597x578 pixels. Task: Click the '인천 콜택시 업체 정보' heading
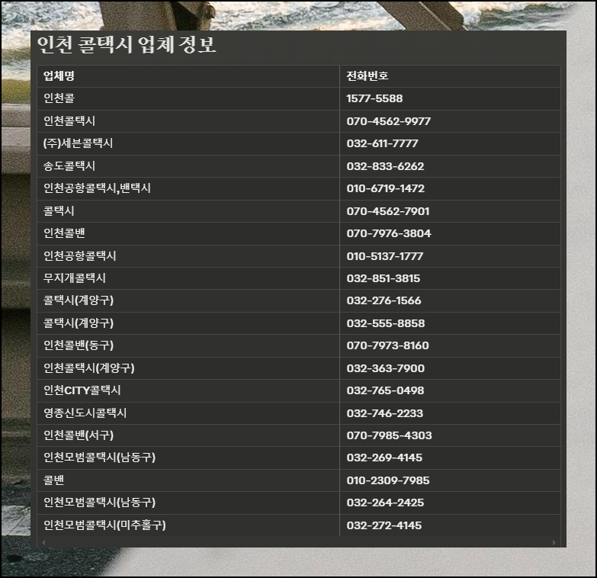(x=127, y=45)
